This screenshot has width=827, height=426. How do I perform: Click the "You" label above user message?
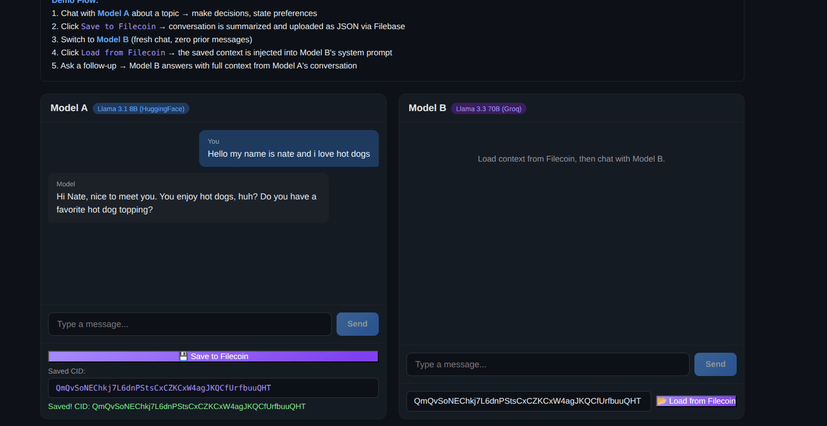214,141
